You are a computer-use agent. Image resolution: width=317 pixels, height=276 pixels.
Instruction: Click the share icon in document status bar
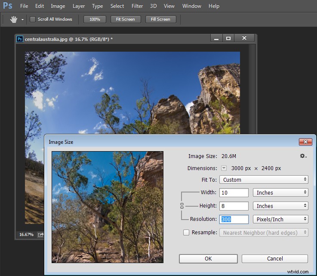point(40,235)
